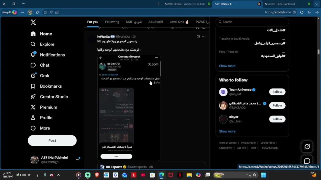
Task: Open the عاجل_الان trending hashtag
Action: pyautogui.click(x=276, y=30)
